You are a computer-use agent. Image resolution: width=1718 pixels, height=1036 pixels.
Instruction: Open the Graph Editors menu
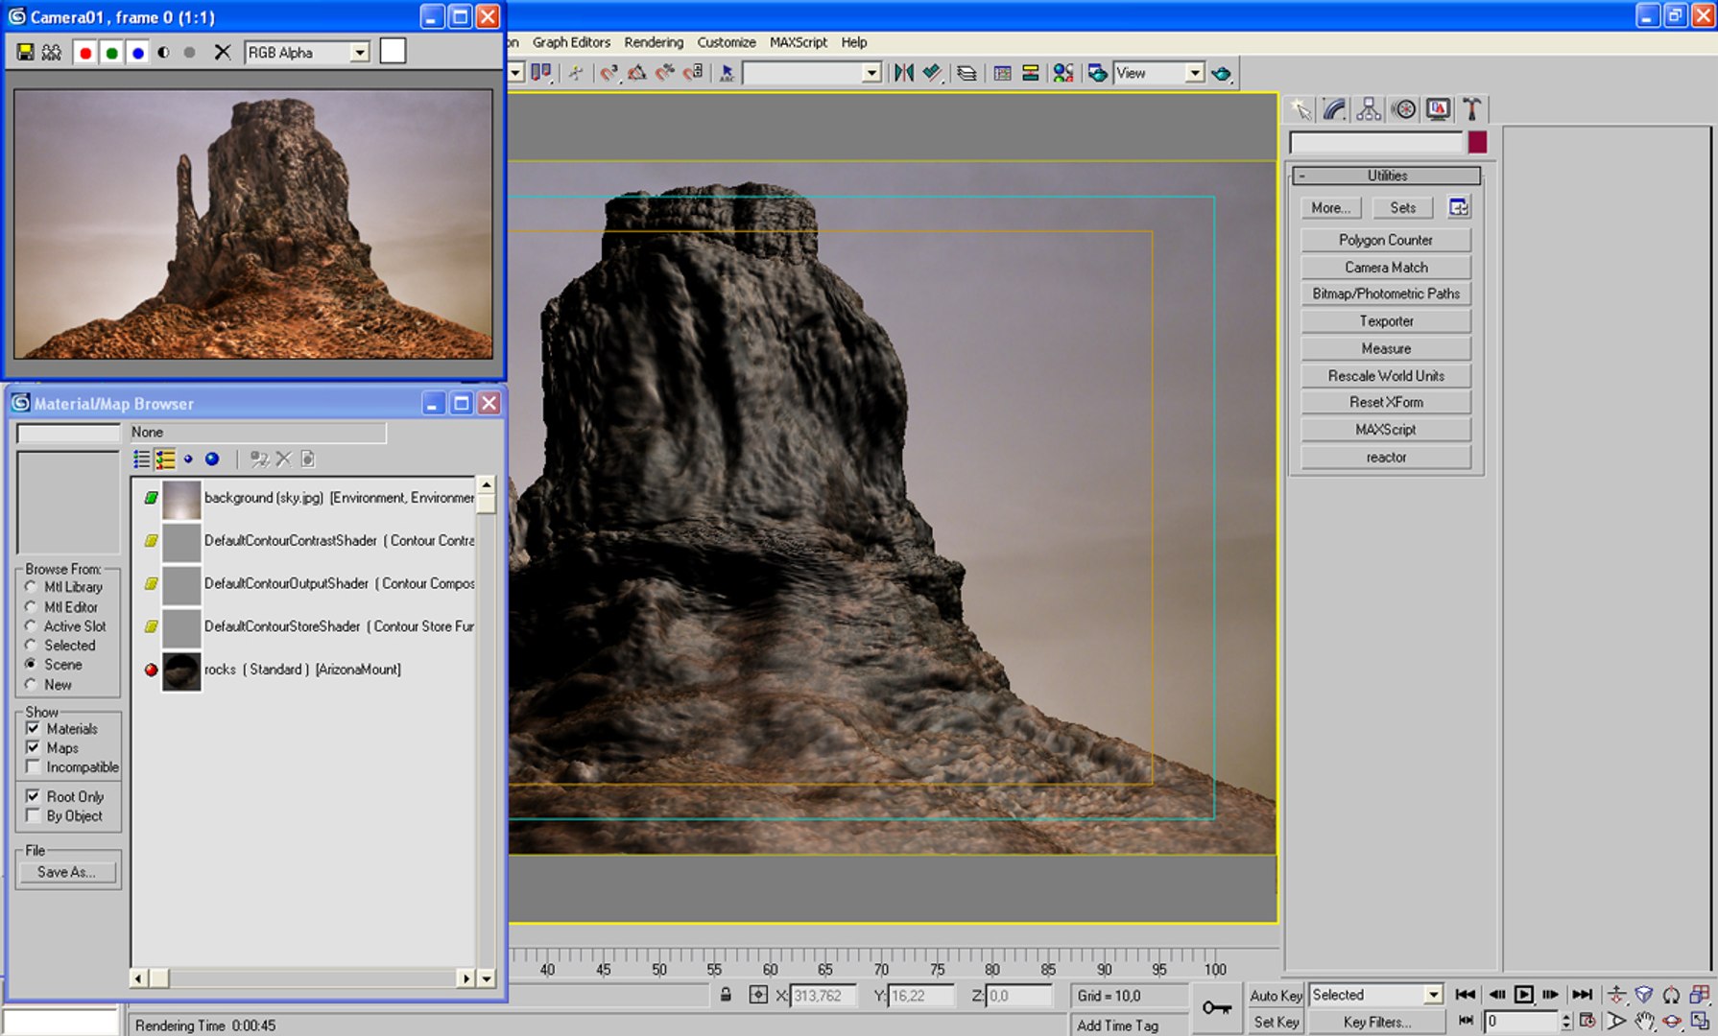pos(571,42)
